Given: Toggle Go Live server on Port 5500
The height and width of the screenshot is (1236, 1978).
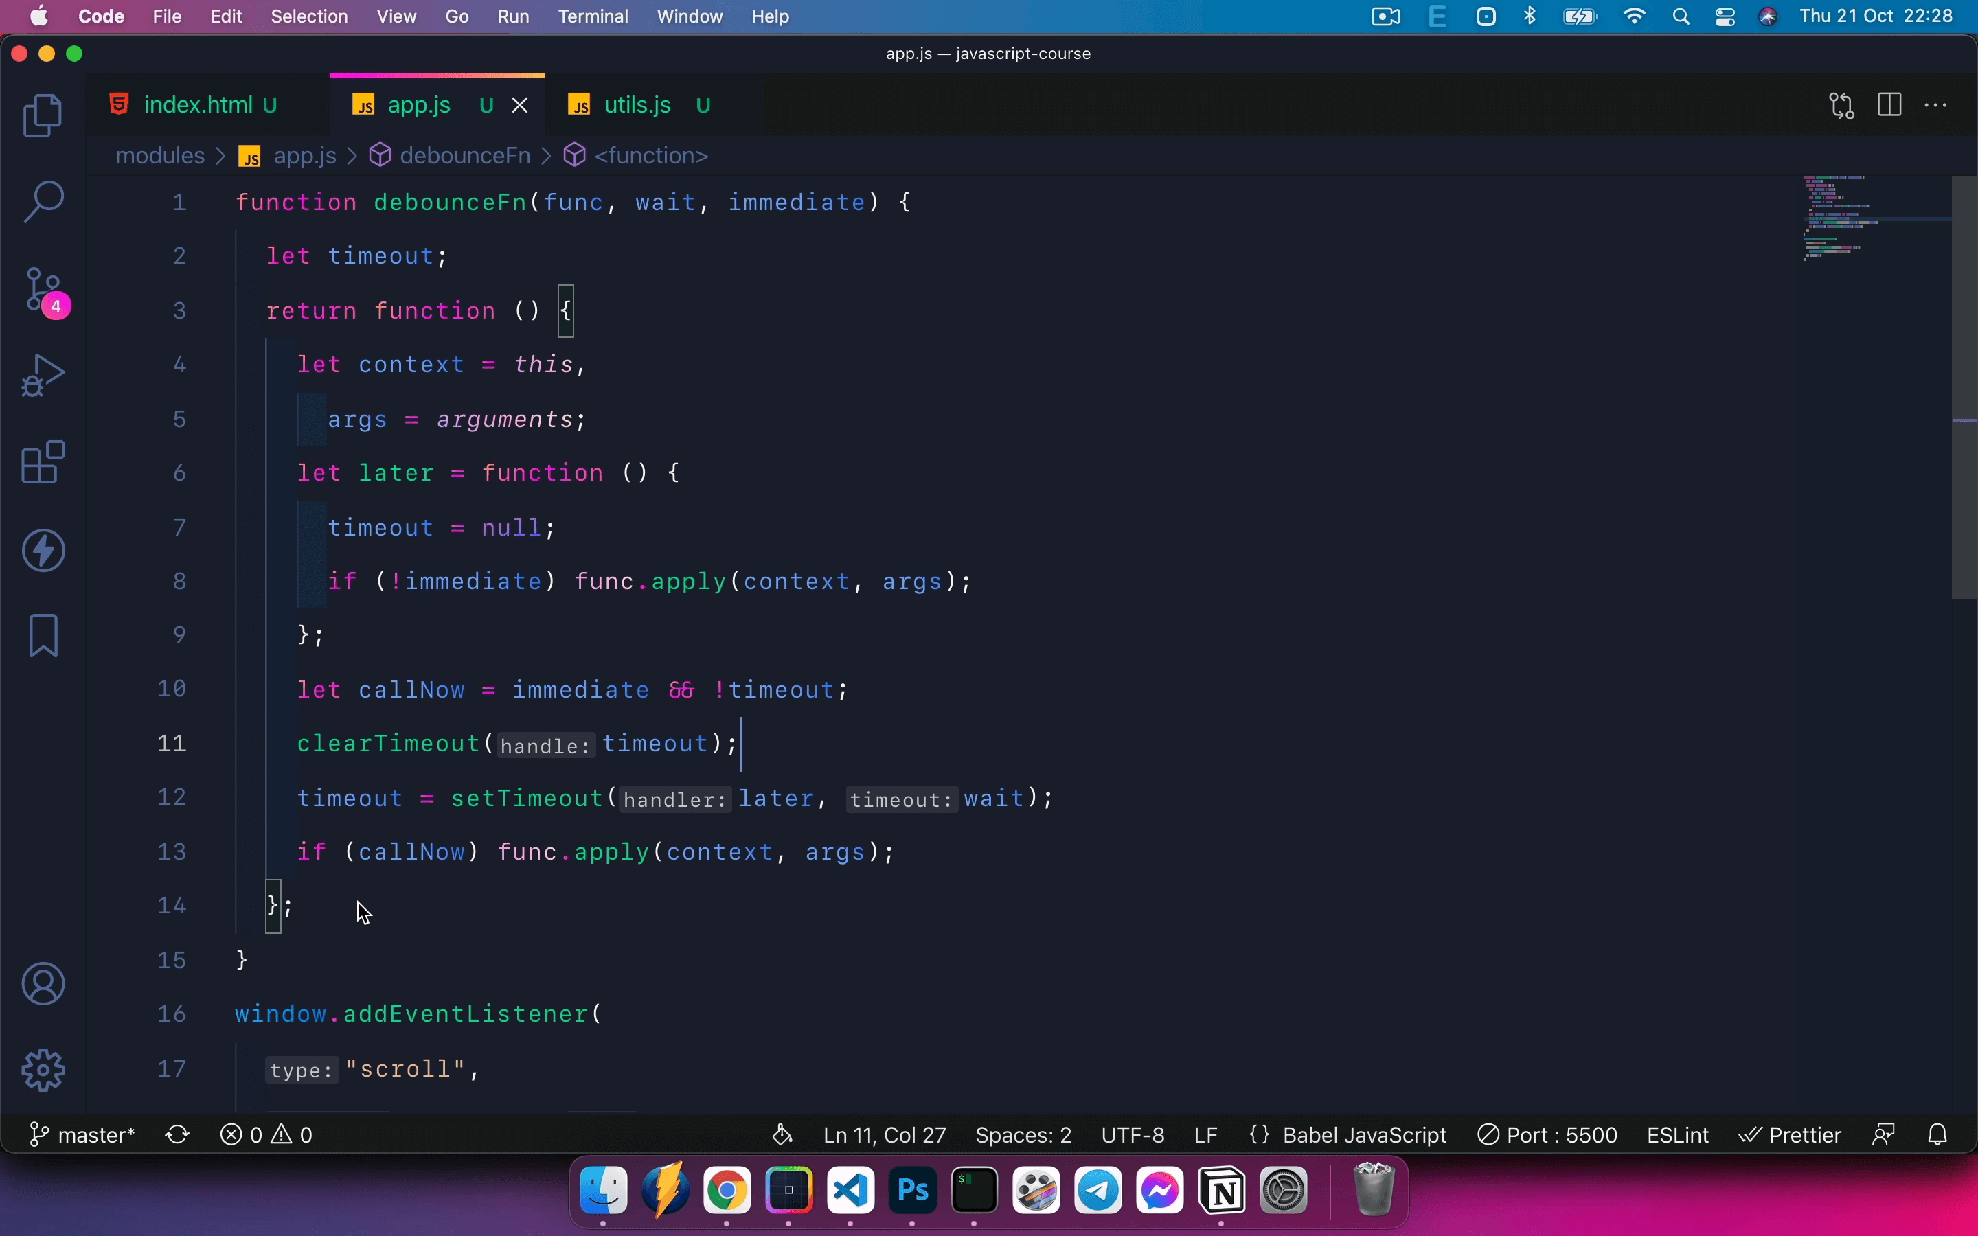Looking at the screenshot, I should [1547, 1136].
